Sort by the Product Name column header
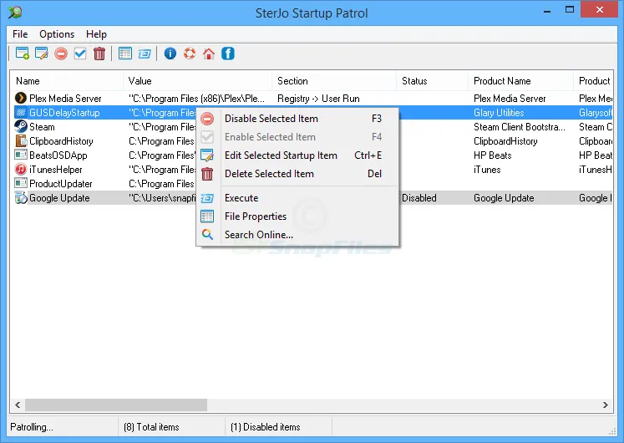 click(x=520, y=81)
